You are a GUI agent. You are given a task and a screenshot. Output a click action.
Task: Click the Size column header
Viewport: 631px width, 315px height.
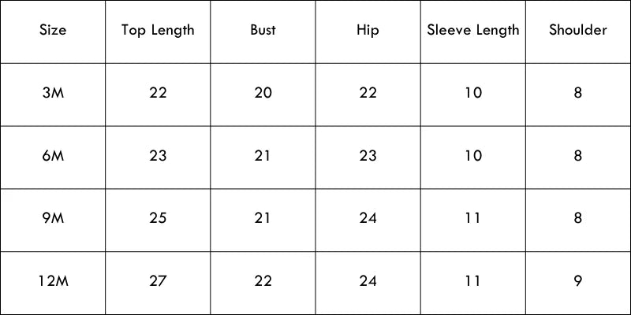(x=53, y=31)
